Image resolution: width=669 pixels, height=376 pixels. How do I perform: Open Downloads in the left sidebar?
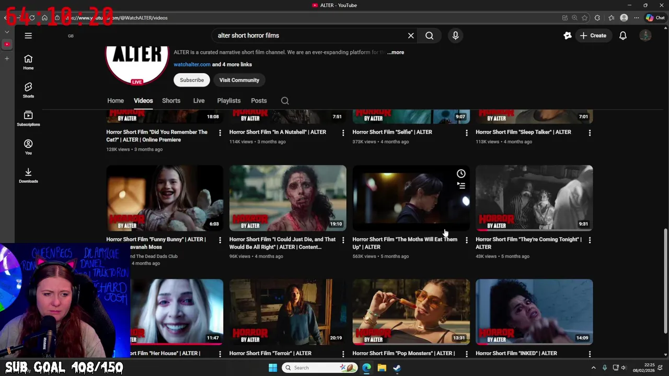click(x=28, y=175)
